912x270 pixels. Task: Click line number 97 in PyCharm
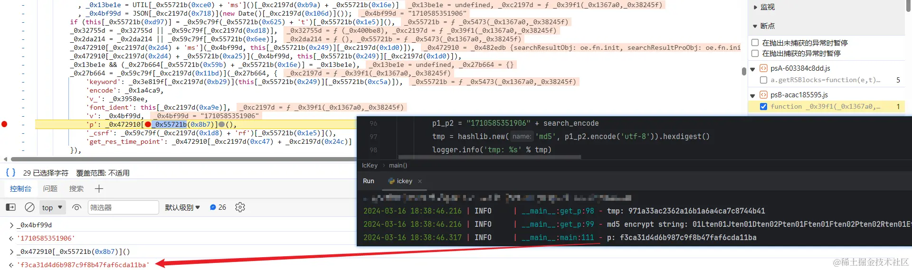pyautogui.click(x=373, y=137)
